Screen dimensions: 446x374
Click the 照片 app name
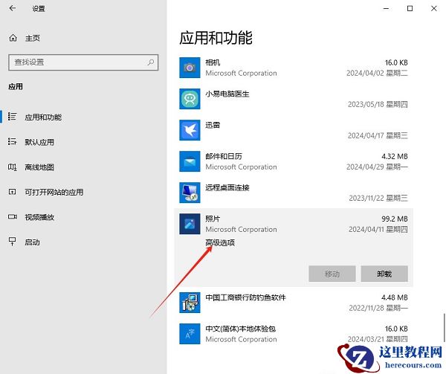(213, 219)
